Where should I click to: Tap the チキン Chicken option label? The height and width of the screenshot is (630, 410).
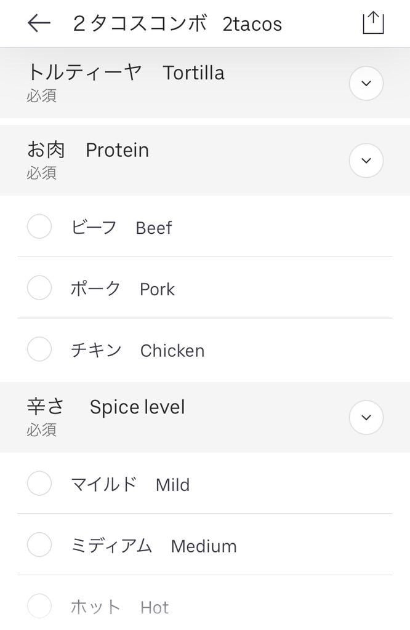(137, 351)
